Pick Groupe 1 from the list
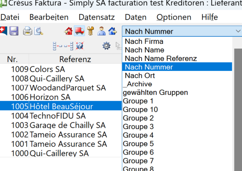 (177, 101)
